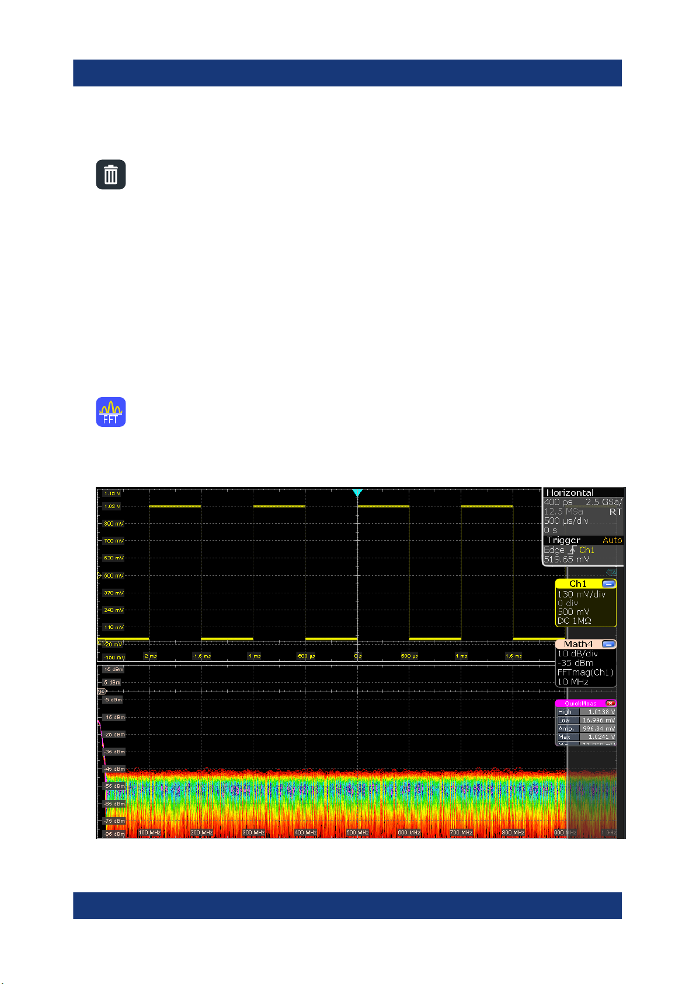The height and width of the screenshot is (984, 696).
Task: Click the 500 mV offset in Ch1 box
Action: tap(573, 612)
